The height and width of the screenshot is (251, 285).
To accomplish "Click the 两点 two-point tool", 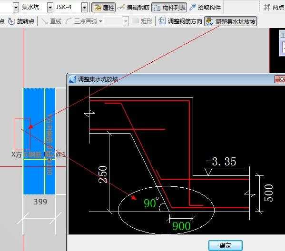I will tap(274, 8).
